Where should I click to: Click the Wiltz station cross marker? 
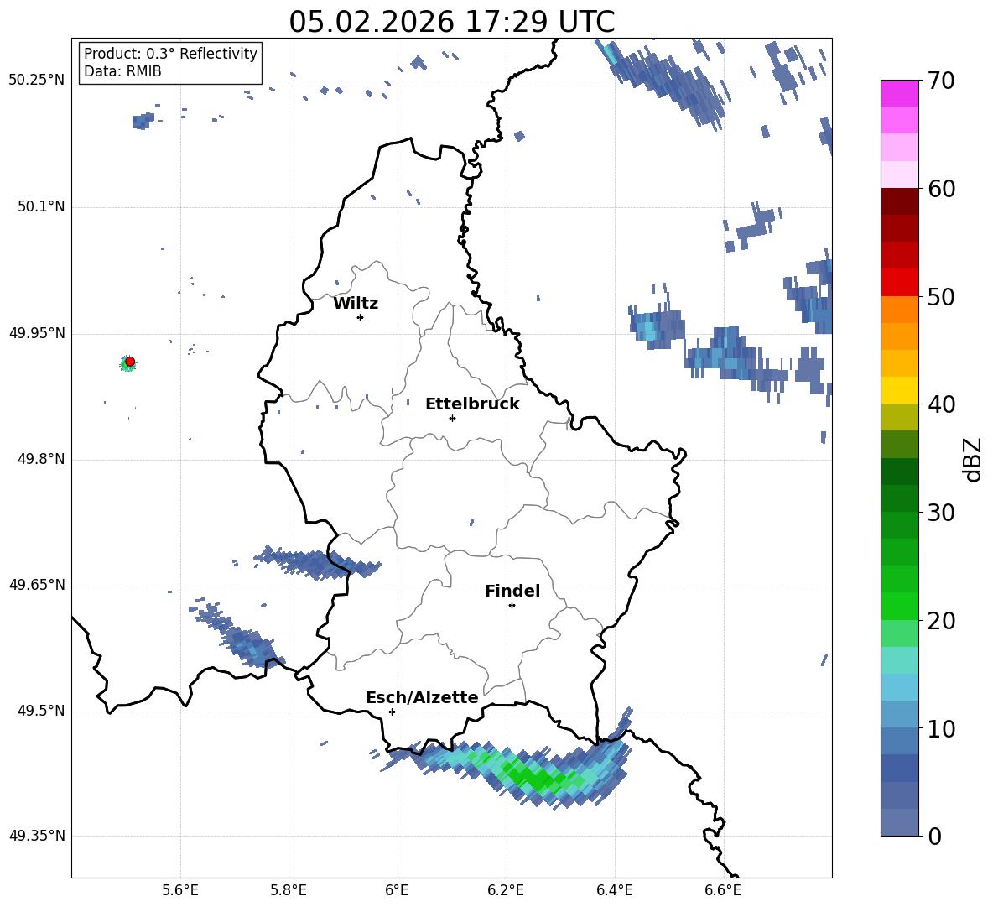point(360,317)
